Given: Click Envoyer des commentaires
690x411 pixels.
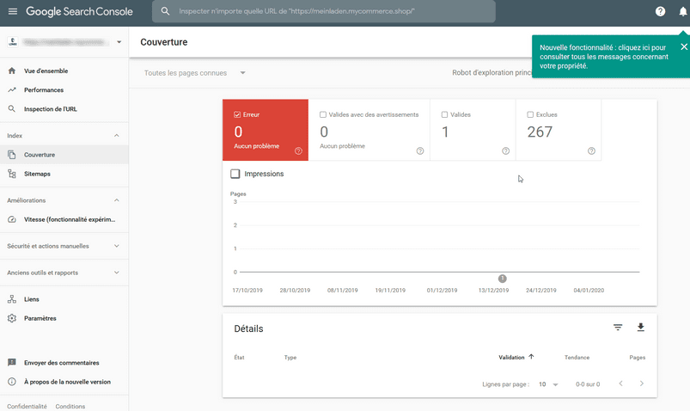Looking at the screenshot, I should tap(62, 363).
